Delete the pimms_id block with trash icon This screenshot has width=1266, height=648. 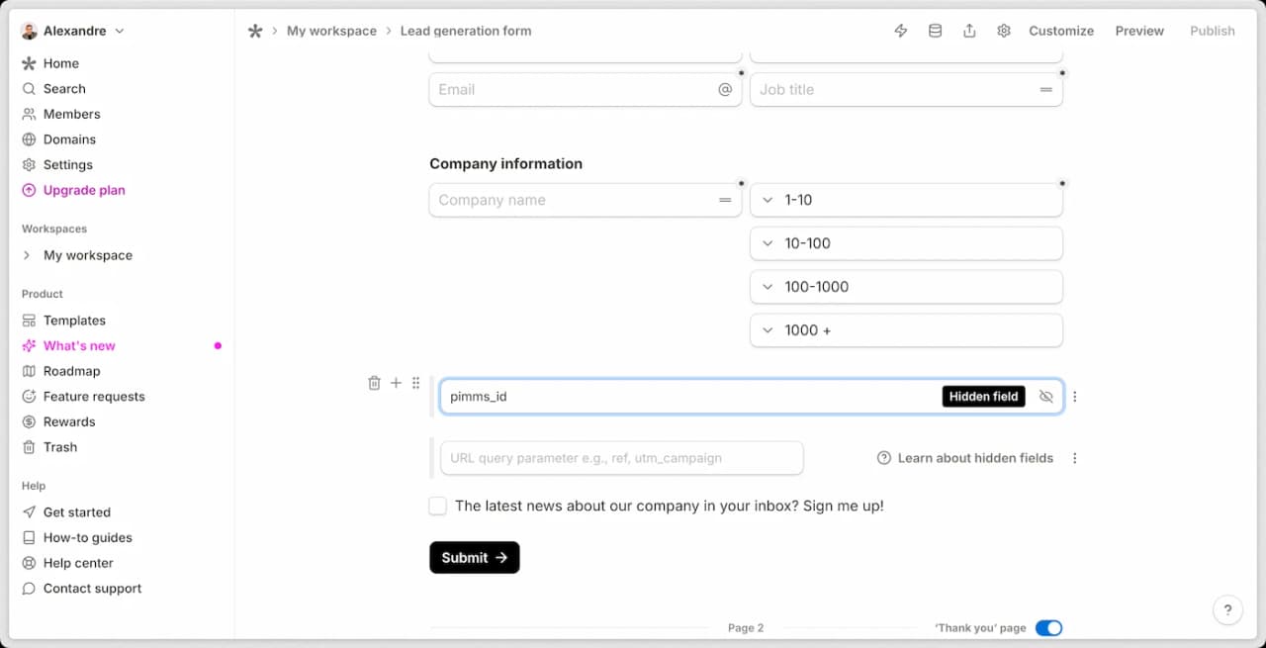pos(374,383)
